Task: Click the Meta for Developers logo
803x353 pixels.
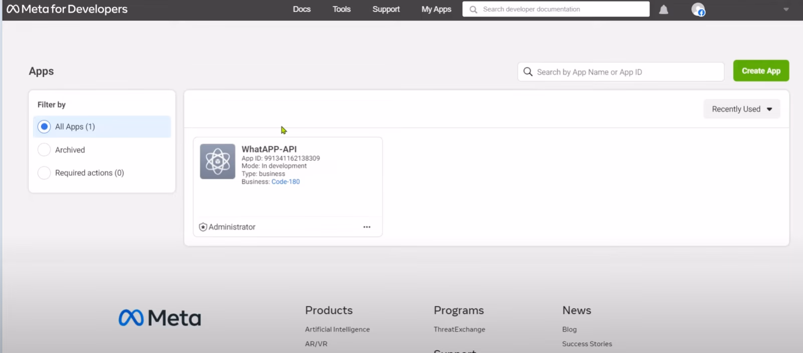Action: coord(67,9)
